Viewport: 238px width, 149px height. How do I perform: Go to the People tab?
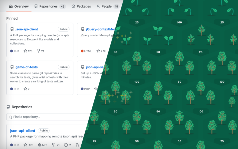tap(108, 6)
